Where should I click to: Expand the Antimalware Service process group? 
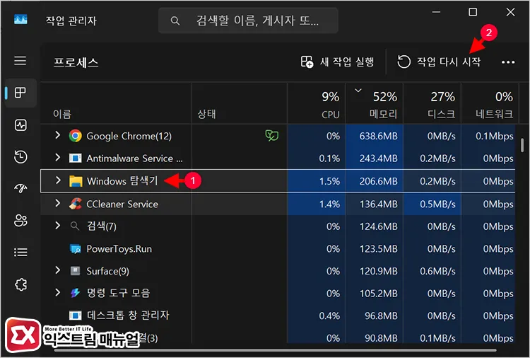point(58,158)
